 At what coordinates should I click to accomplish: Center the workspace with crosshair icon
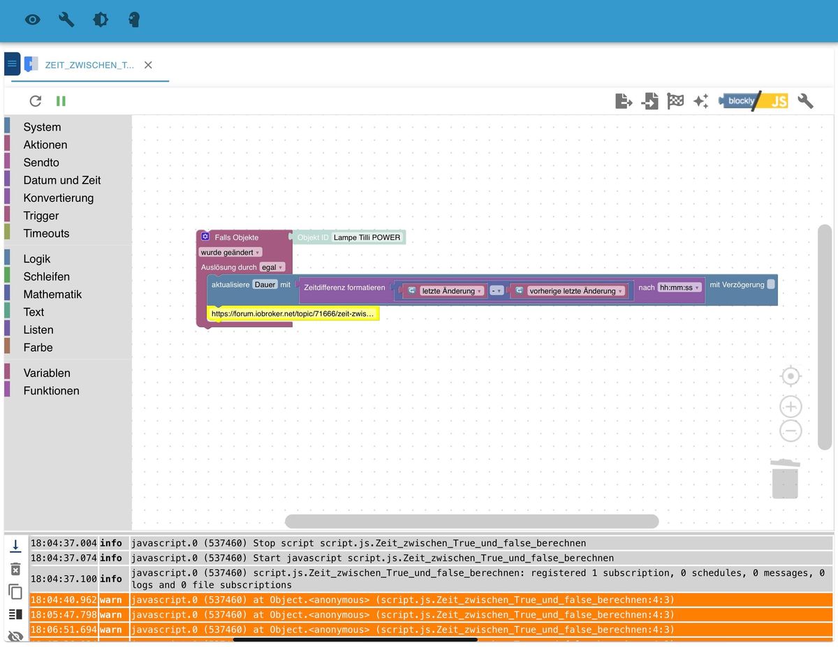(791, 376)
